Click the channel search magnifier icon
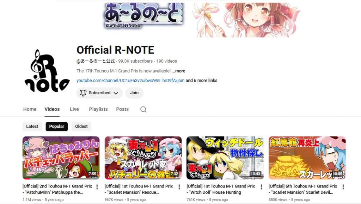361x204 pixels. [143, 109]
